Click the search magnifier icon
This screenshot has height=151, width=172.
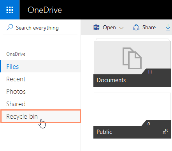(x=10, y=27)
